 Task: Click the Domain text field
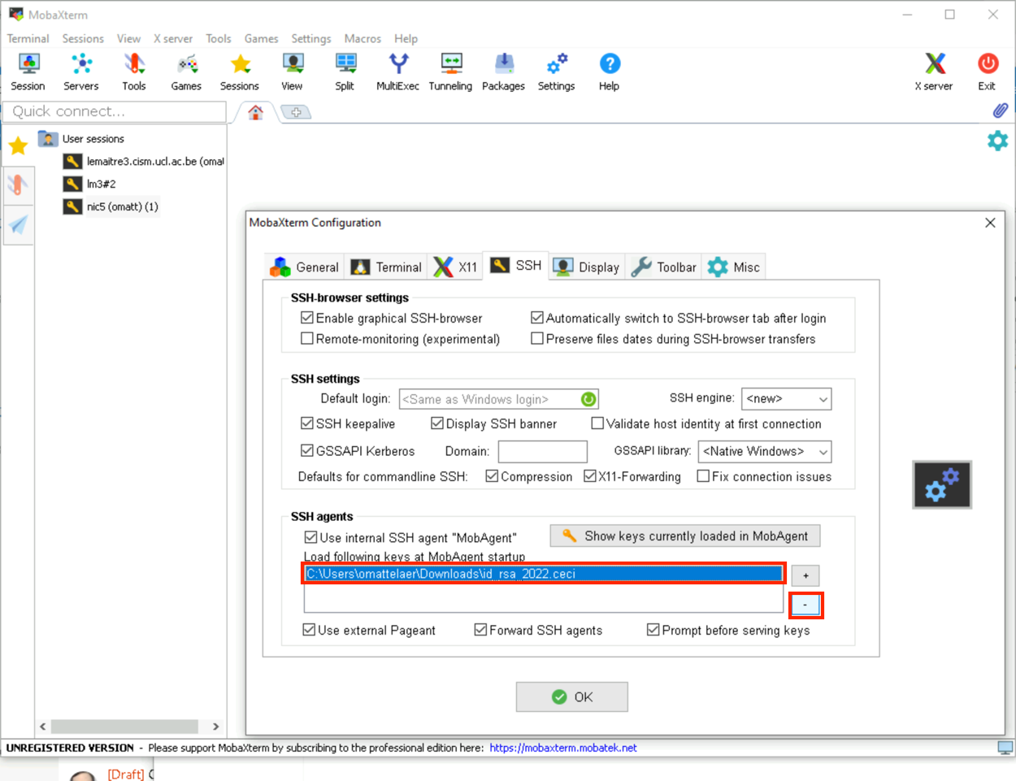click(x=543, y=451)
